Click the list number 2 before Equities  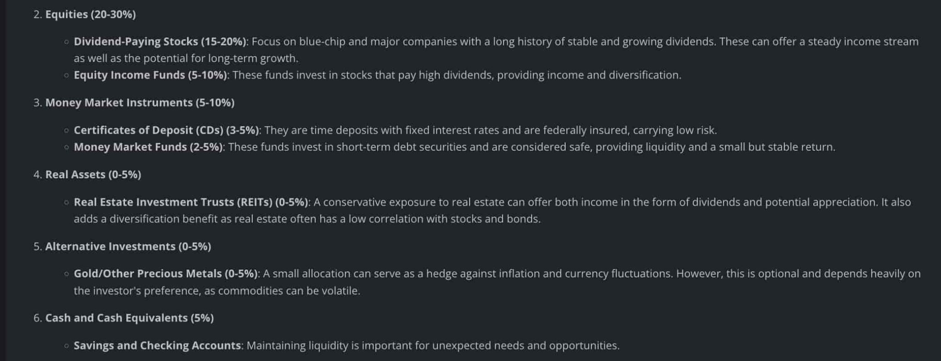click(x=37, y=15)
